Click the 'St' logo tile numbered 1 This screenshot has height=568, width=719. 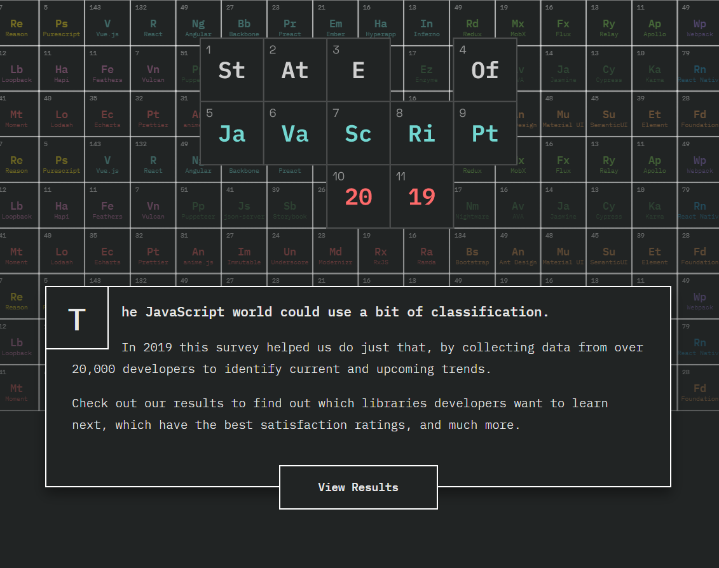[x=232, y=70]
